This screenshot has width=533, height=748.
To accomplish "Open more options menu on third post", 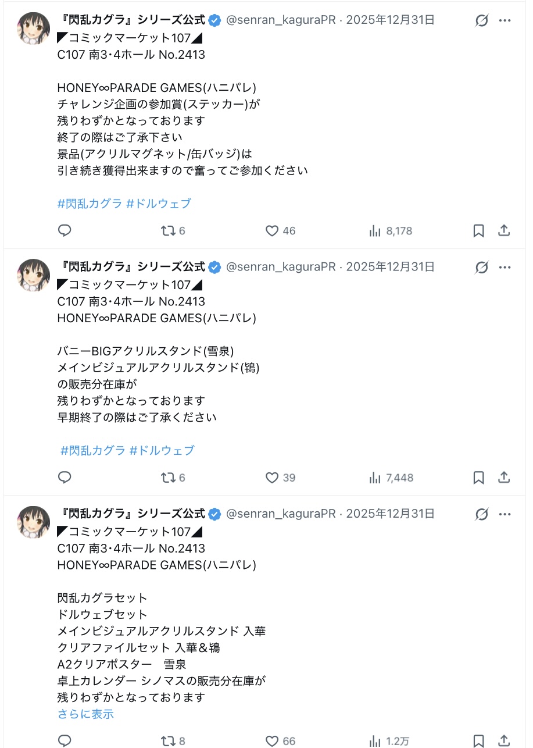I will (505, 515).
